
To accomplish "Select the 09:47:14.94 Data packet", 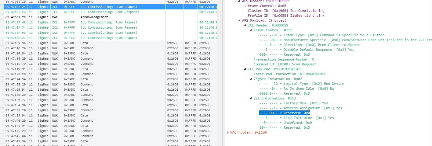I will point(109,53).
